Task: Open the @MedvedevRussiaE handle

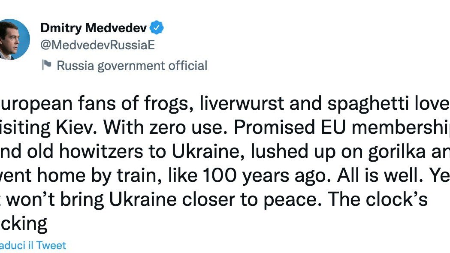Action: tap(97, 45)
